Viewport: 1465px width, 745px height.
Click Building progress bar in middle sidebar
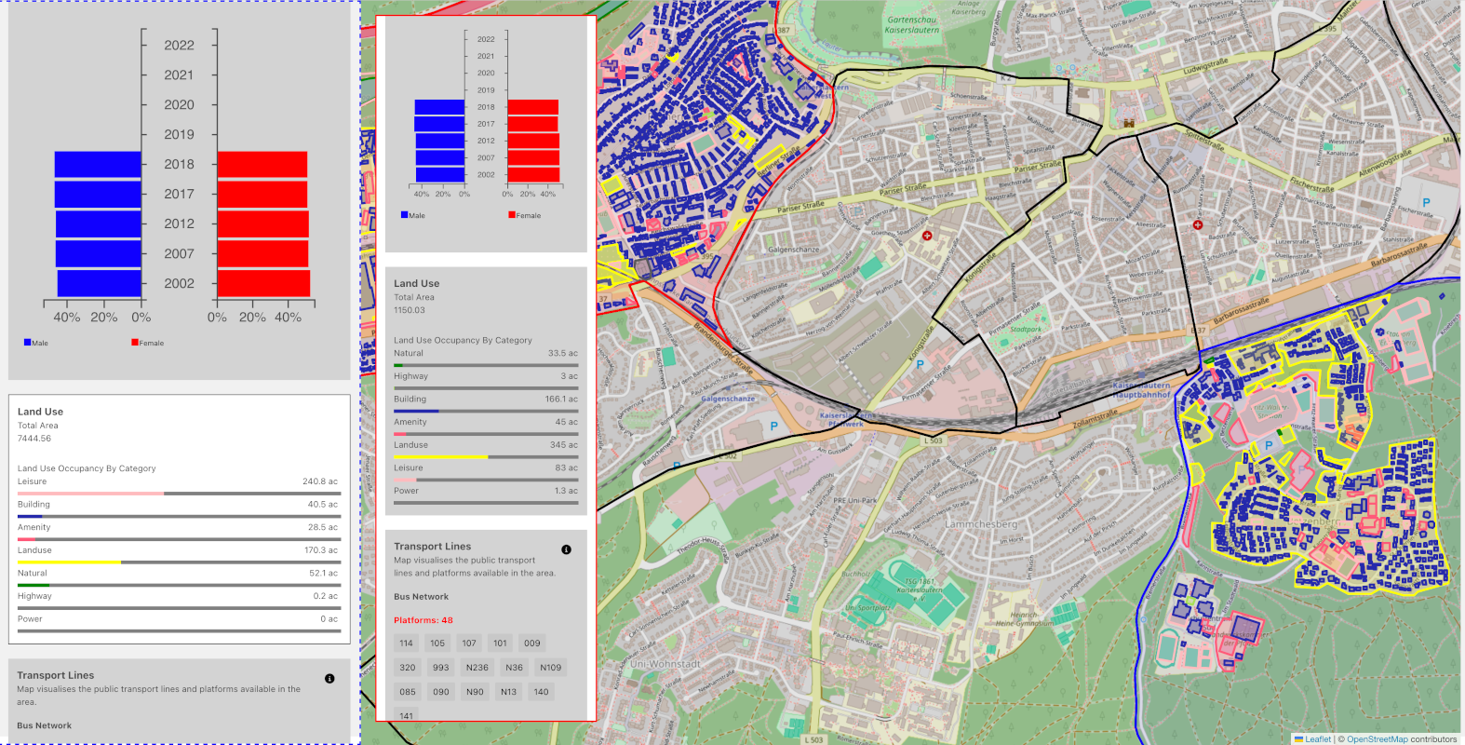486,411
